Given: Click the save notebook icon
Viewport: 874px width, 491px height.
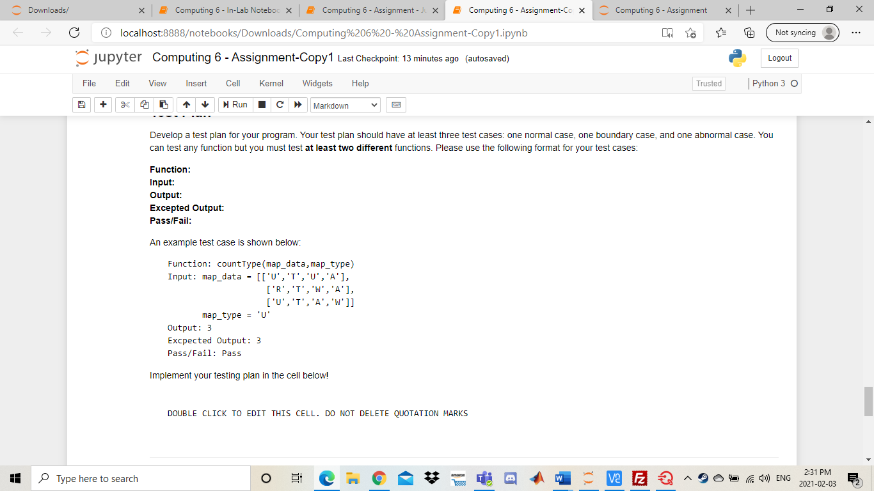Looking at the screenshot, I should (x=81, y=104).
